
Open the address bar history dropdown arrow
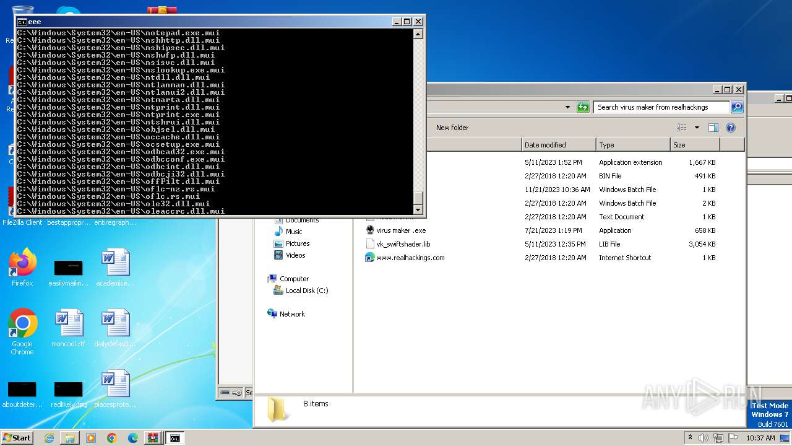pos(567,107)
